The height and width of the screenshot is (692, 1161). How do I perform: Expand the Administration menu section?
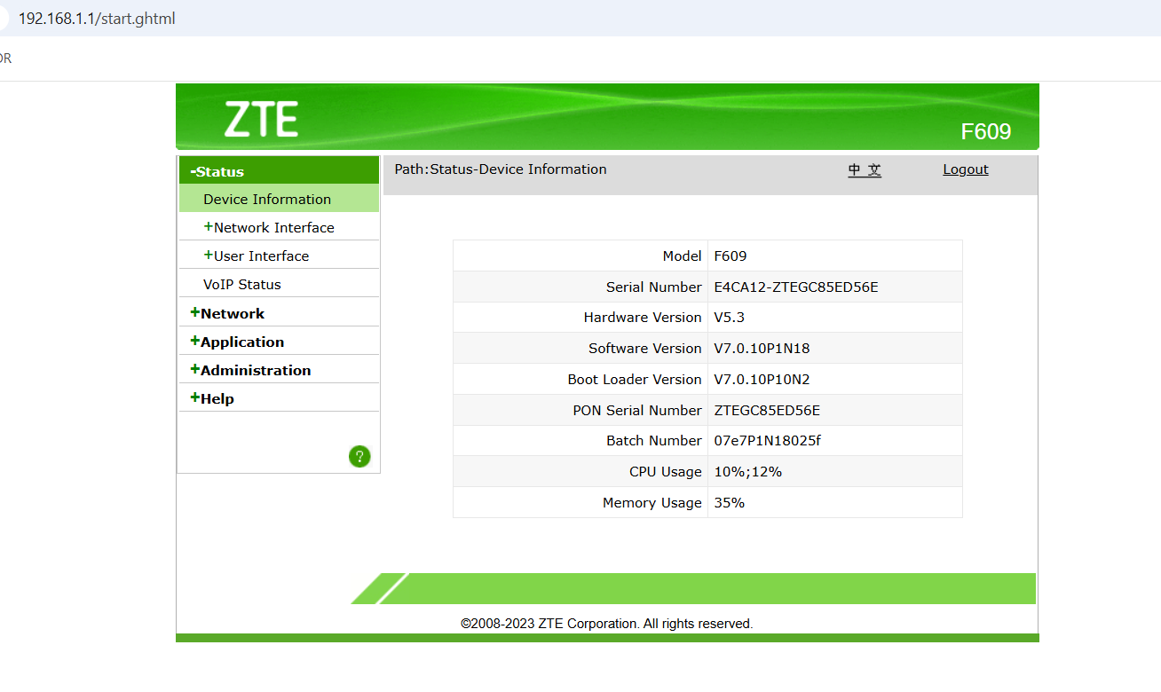coord(250,370)
